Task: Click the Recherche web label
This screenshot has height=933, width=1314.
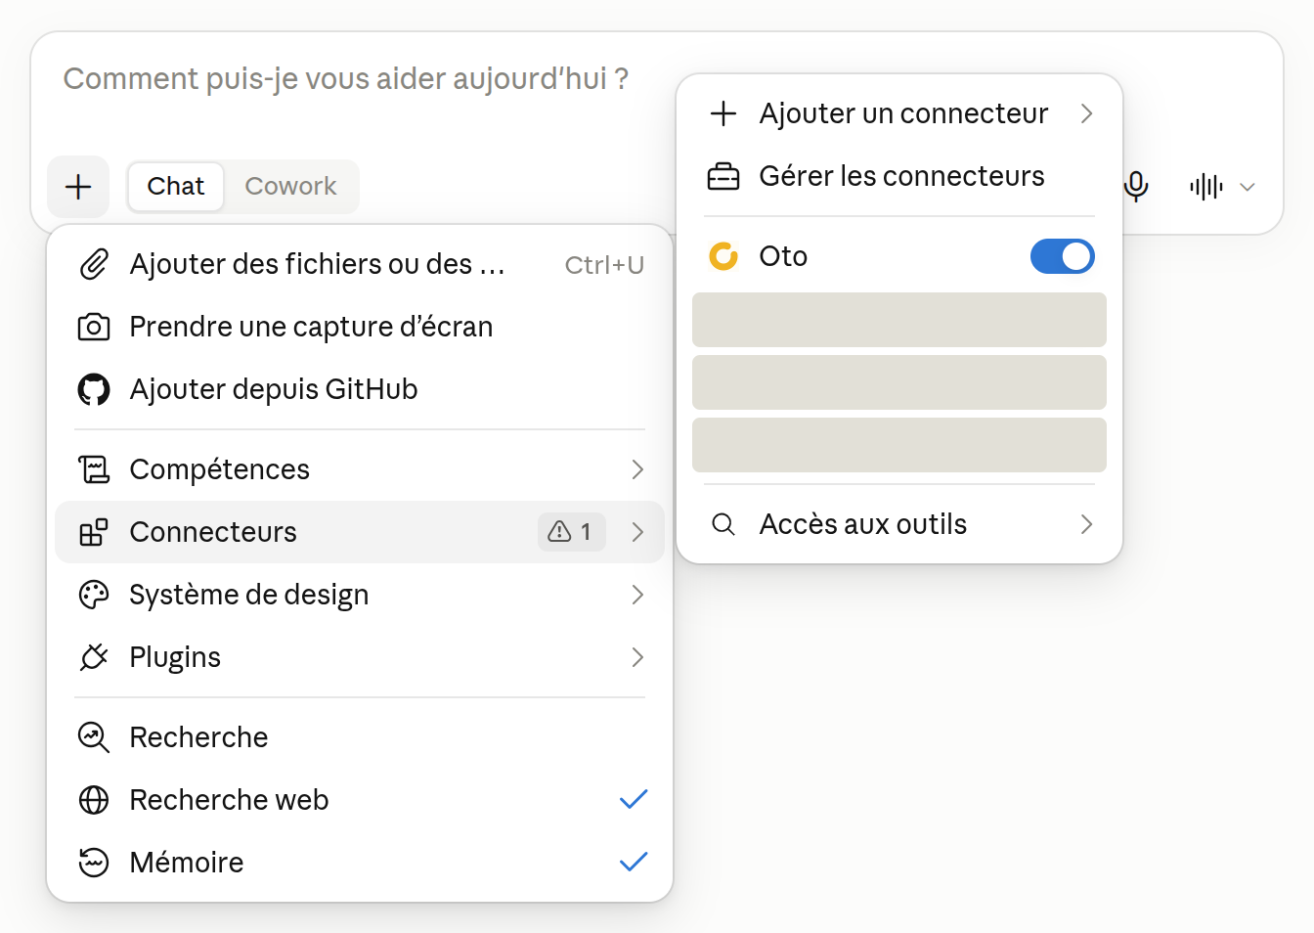Action: pyautogui.click(x=229, y=800)
